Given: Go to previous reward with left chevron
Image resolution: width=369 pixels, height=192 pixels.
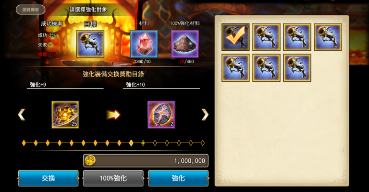Looking at the screenshot, I should (22, 114).
